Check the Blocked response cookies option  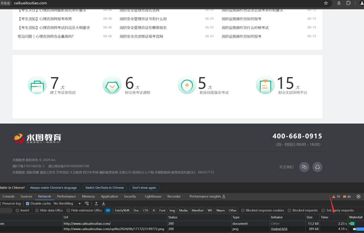click(x=243, y=210)
